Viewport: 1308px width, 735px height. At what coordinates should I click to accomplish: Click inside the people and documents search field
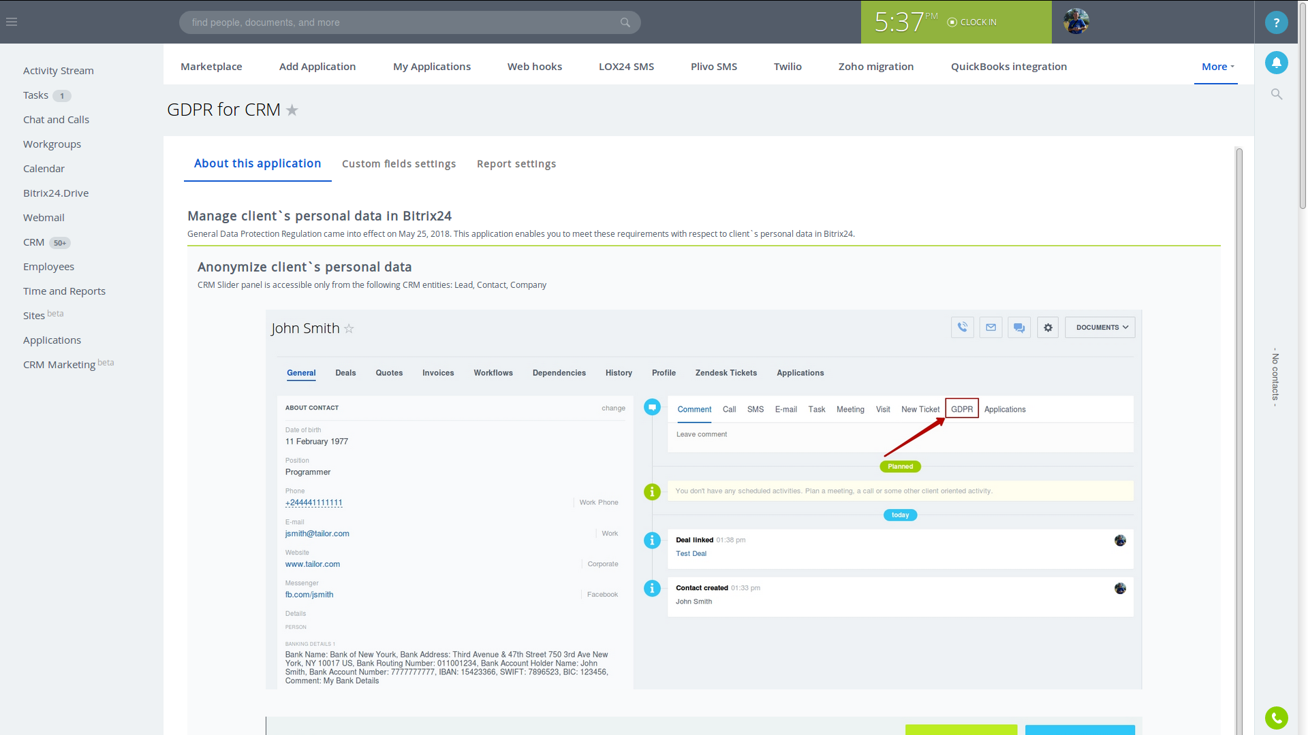pyautogui.click(x=409, y=22)
